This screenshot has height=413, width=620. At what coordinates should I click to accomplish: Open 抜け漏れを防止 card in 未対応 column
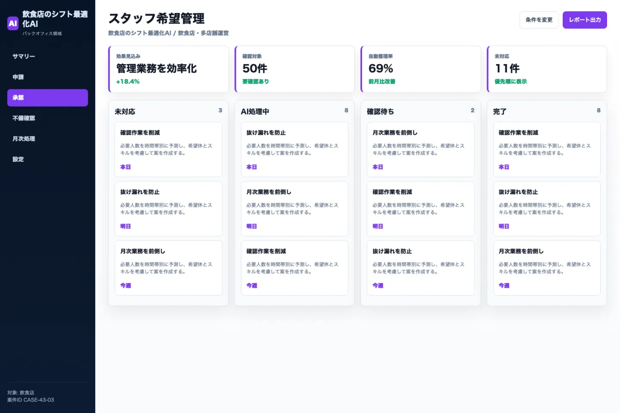click(168, 209)
